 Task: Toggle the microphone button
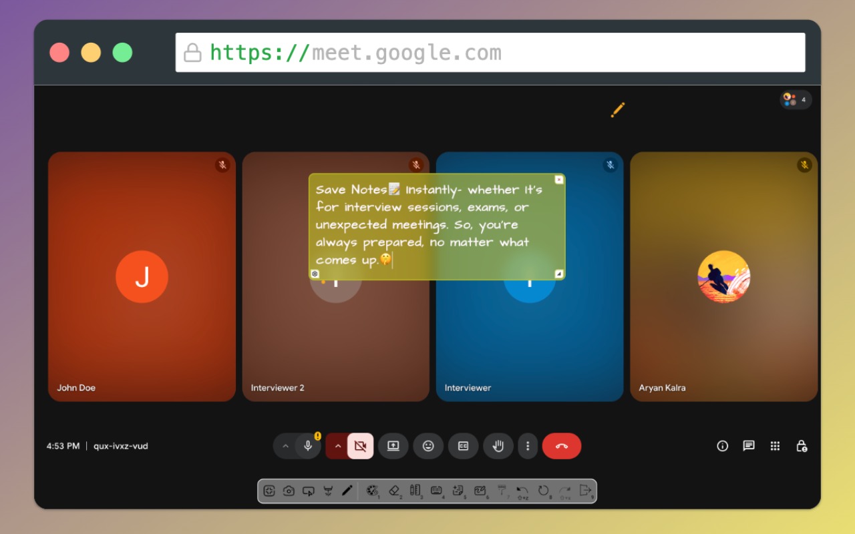[308, 446]
